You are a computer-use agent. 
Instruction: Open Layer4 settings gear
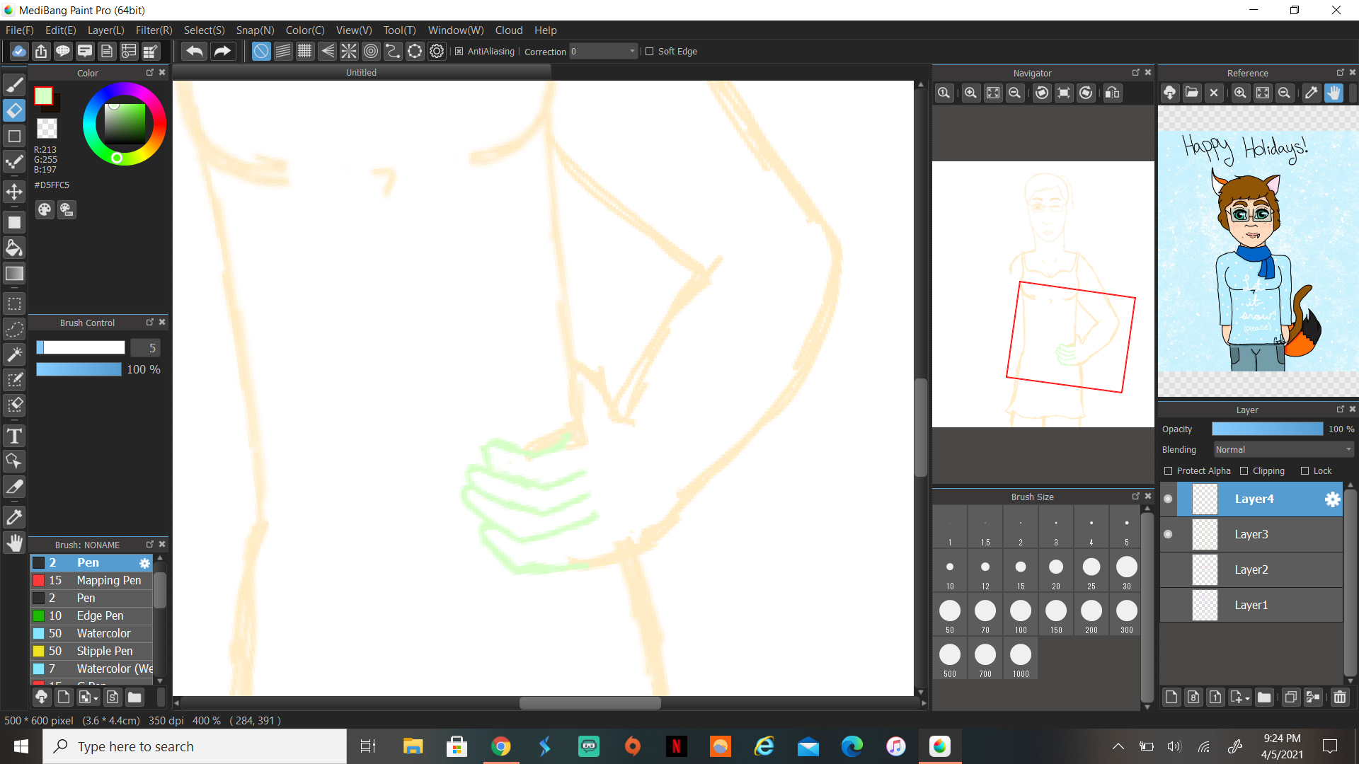click(x=1332, y=499)
